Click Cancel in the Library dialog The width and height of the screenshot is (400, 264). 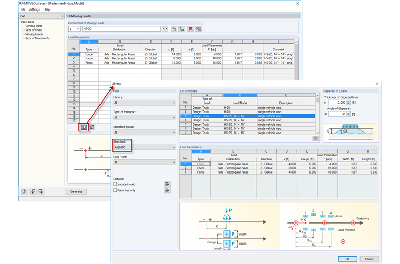(369, 259)
